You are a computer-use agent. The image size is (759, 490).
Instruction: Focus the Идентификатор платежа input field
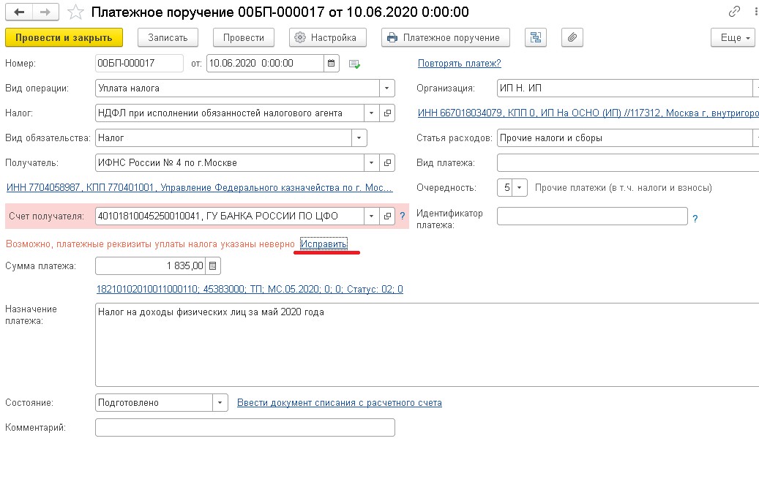pos(592,216)
